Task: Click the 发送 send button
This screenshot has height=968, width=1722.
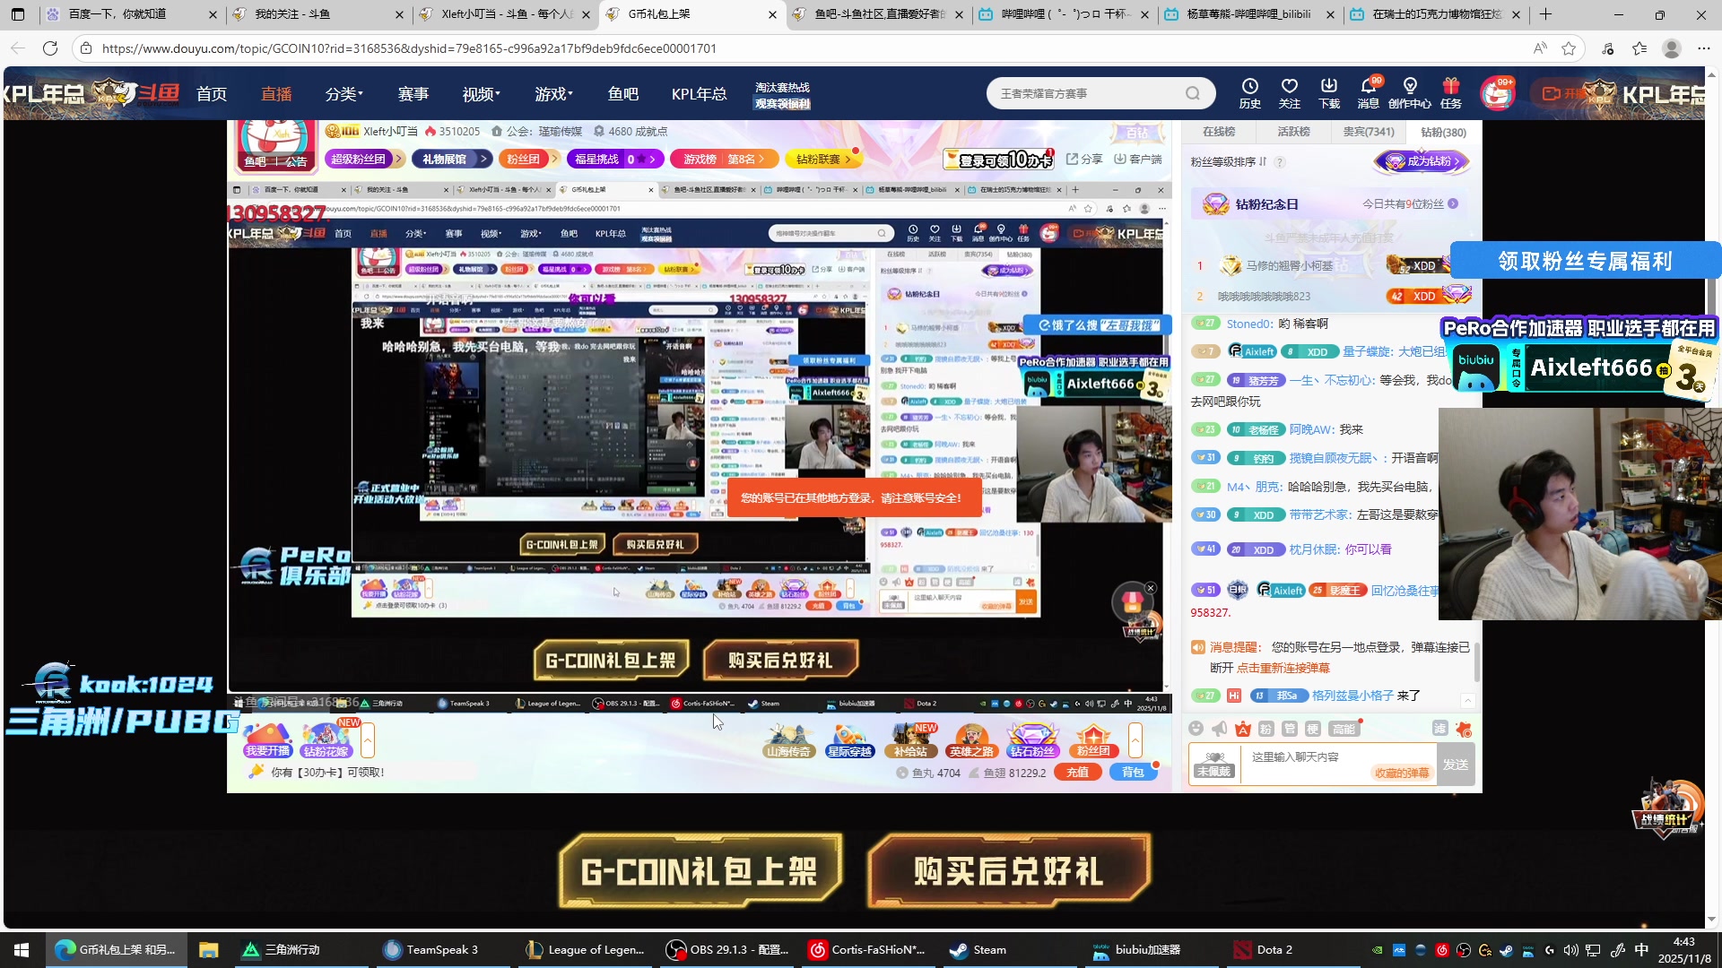Action: click(x=1455, y=765)
